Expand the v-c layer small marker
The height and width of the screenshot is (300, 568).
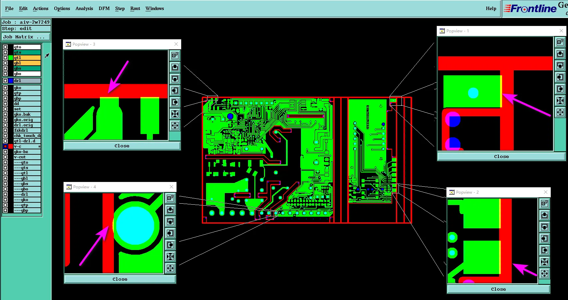click(39, 146)
